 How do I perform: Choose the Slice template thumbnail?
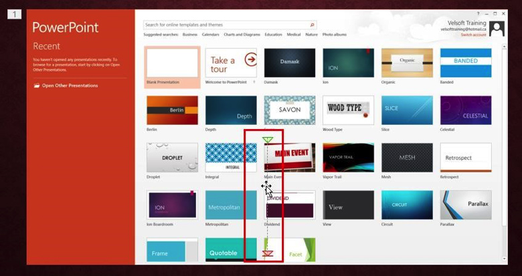(407, 110)
